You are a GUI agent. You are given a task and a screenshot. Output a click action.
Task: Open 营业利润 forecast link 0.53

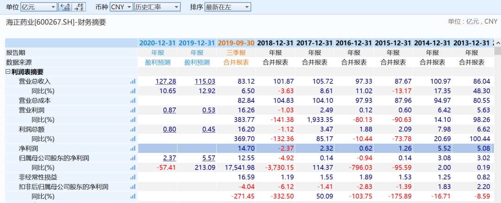(209, 110)
